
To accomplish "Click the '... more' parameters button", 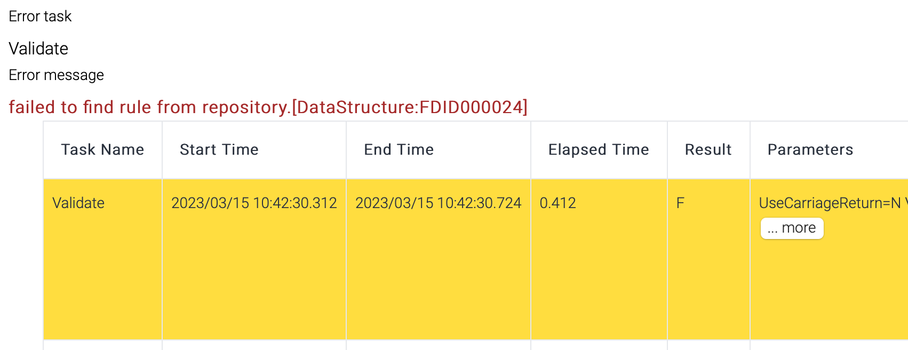I will coord(792,228).
